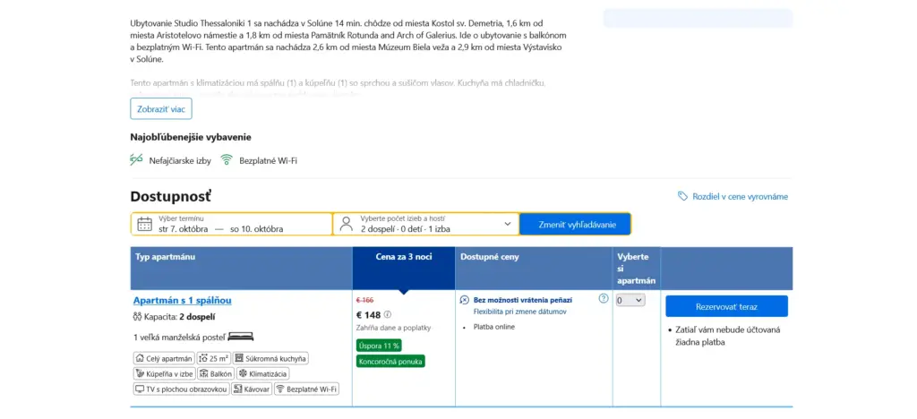Click Zmeniť vyhľadávanie button
The width and height of the screenshot is (917, 419).
(576, 224)
